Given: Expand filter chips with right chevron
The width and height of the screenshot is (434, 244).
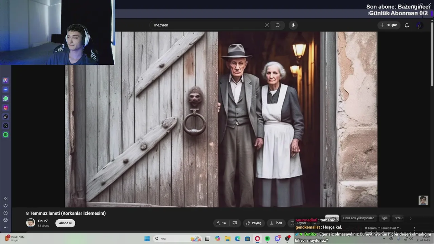Looking at the screenshot, I should (x=411, y=219).
